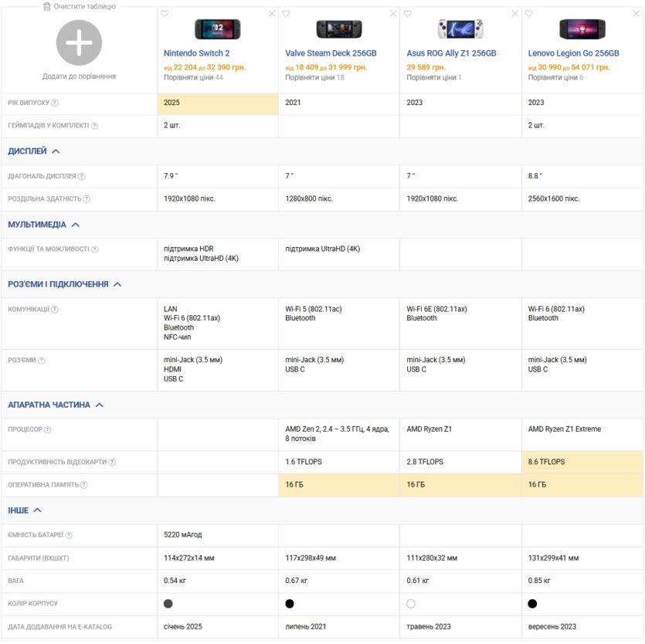Select the '2.8 TFLOPS' cell

point(460,462)
